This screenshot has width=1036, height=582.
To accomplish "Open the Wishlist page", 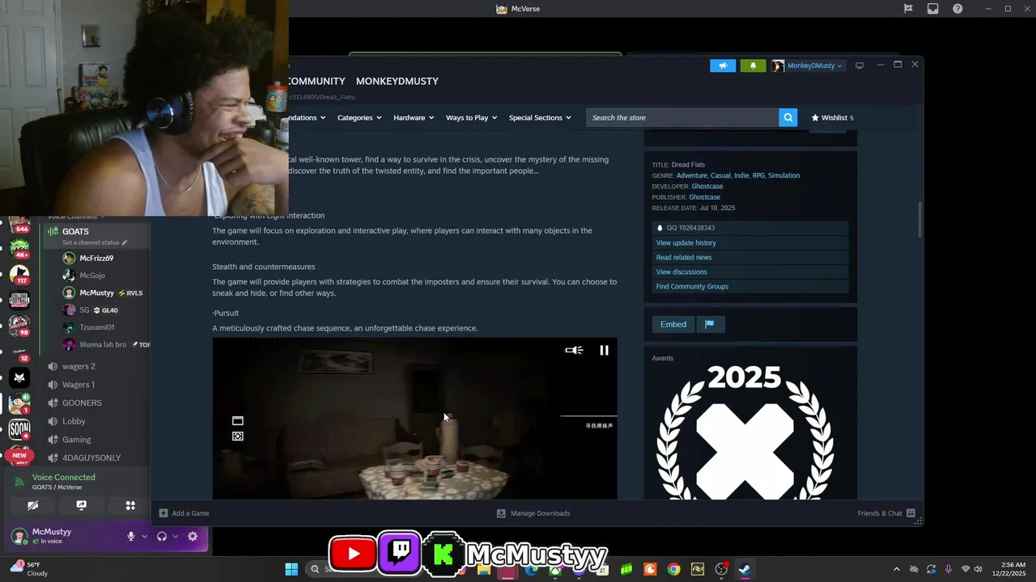I will [x=832, y=118].
